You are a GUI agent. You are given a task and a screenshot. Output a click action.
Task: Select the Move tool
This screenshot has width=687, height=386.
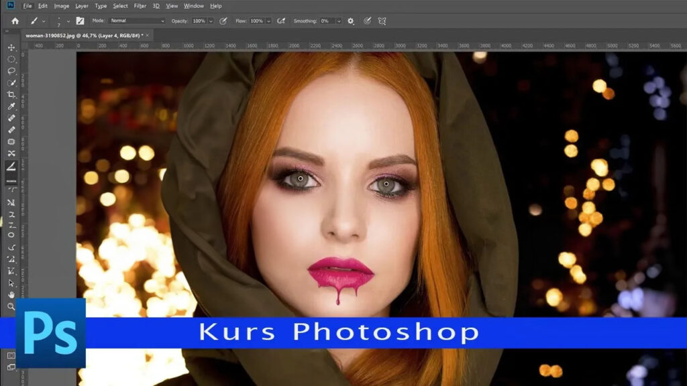pyautogui.click(x=11, y=48)
